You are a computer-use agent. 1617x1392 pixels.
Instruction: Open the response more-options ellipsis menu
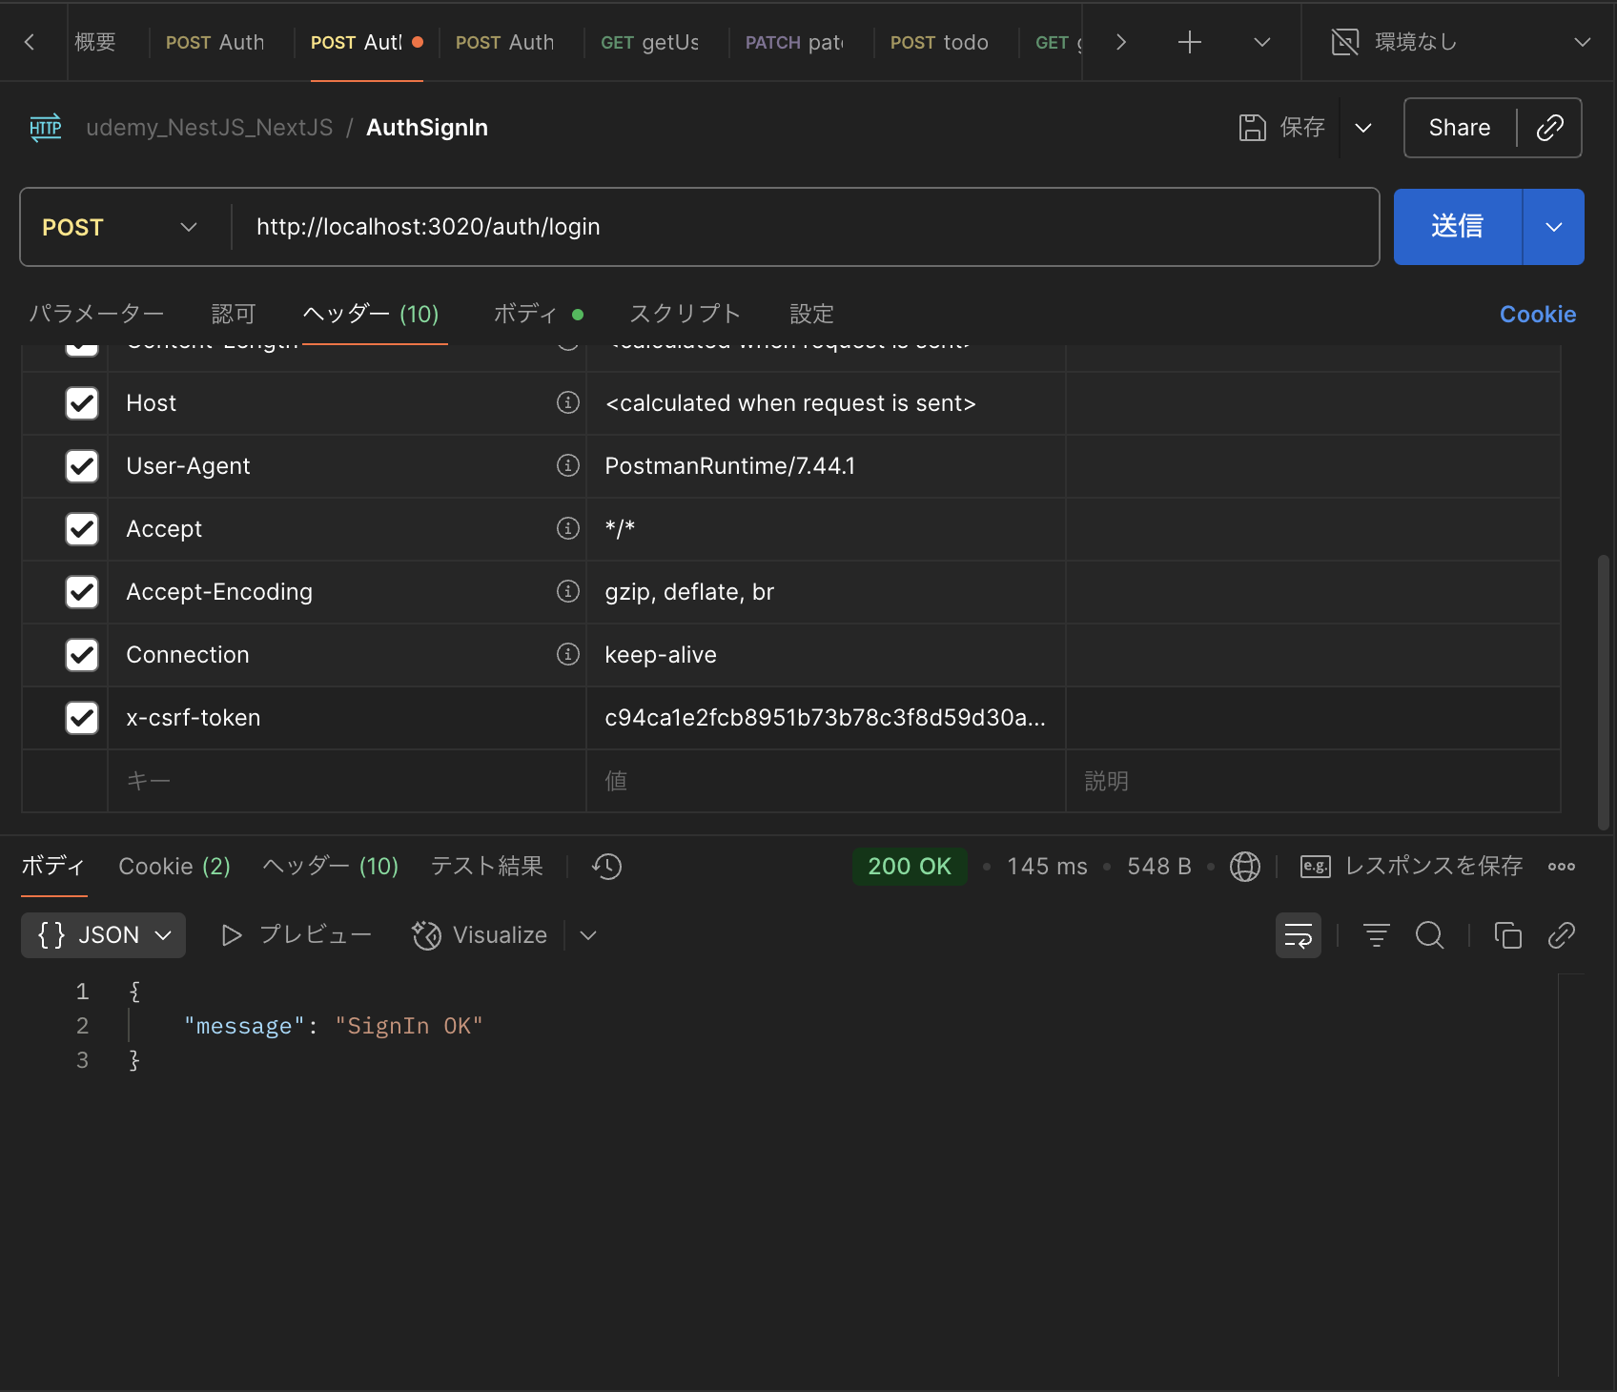tap(1562, 867)
